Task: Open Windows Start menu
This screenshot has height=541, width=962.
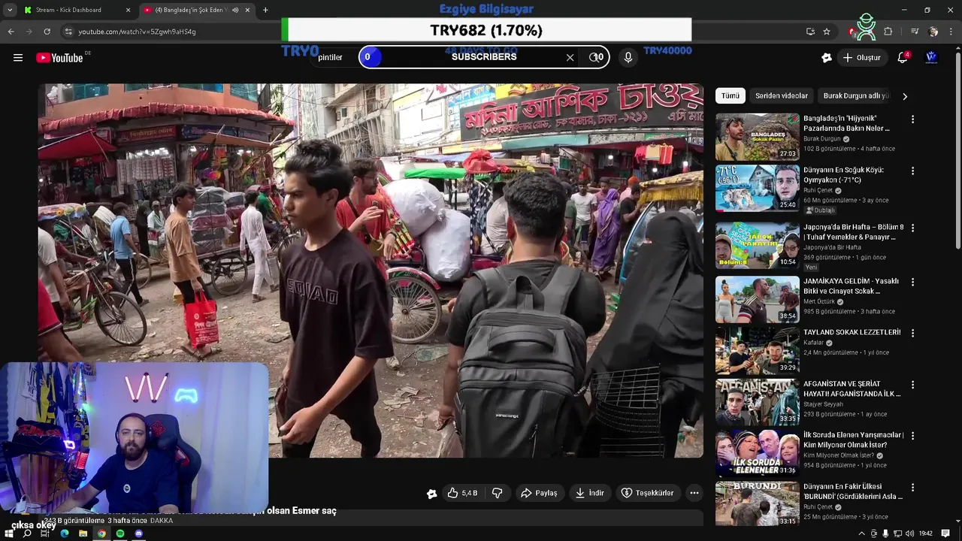Action: pyautogui.click(x=8, y=533)
